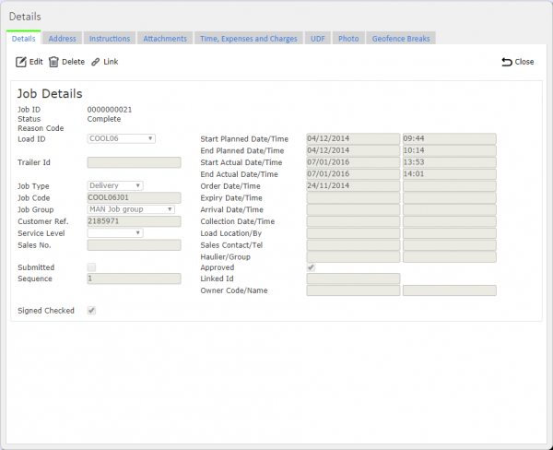
Task: Click the Expiry date field
Action: click(x=353, y=197)
